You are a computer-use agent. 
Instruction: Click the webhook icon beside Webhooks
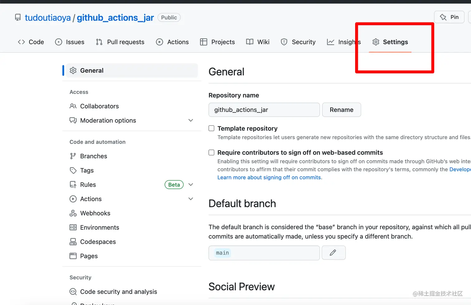[x=73, y=213]
